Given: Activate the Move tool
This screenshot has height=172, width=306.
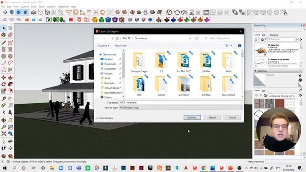Looking at the screenshot, I should coord(3,77).
